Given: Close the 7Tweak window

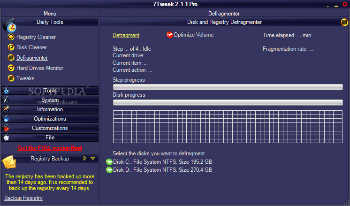Looking at the screenshot, I should 345,4.
